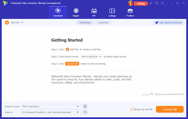
Task: Open the Step 2 MP4 H.264/HEVC dropdown
Action: click(91, 57)
